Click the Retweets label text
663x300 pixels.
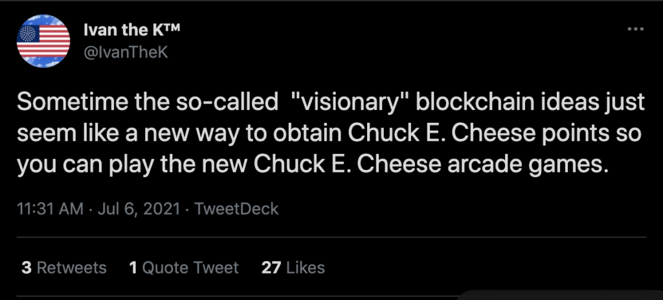(x=71, y=268)
